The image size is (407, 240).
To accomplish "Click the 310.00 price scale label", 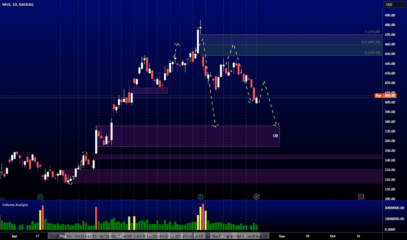I will [x=390, y=189].
